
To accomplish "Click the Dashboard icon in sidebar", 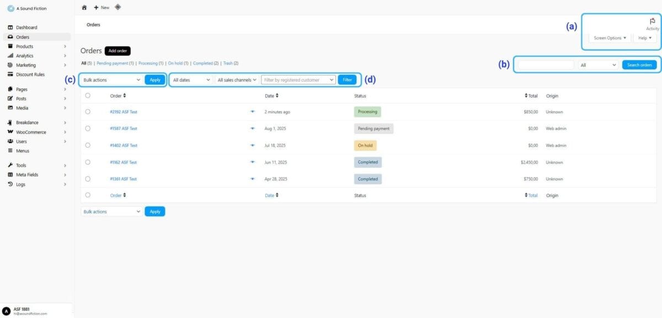I will click(10, 28).
